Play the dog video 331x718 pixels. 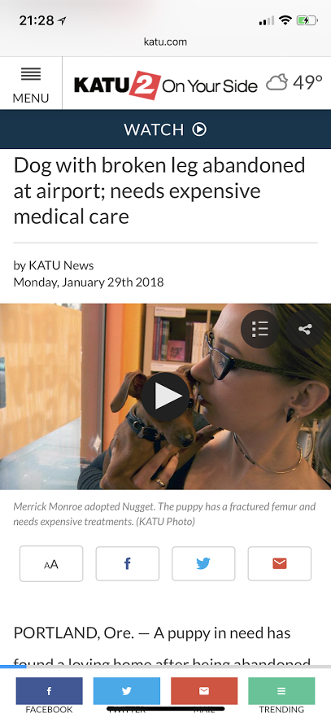(165, 396)
